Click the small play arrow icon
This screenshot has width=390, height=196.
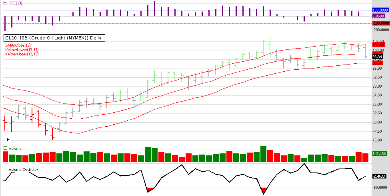[x=8, y=140]
